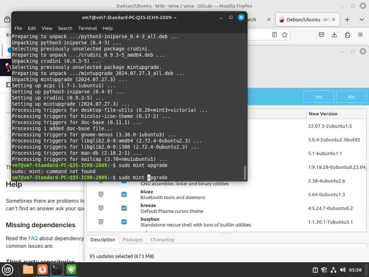Click the notification tray icon

click(x=315, y=270)
